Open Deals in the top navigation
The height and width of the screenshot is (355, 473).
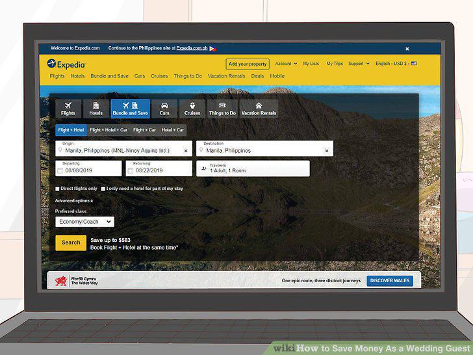[x=257, y=76]
